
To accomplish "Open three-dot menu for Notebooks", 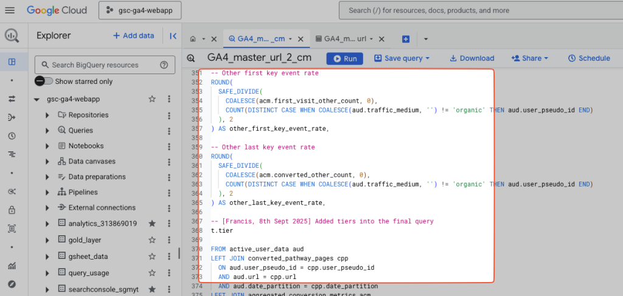I will pyautogui.click(x=169, y=146).
